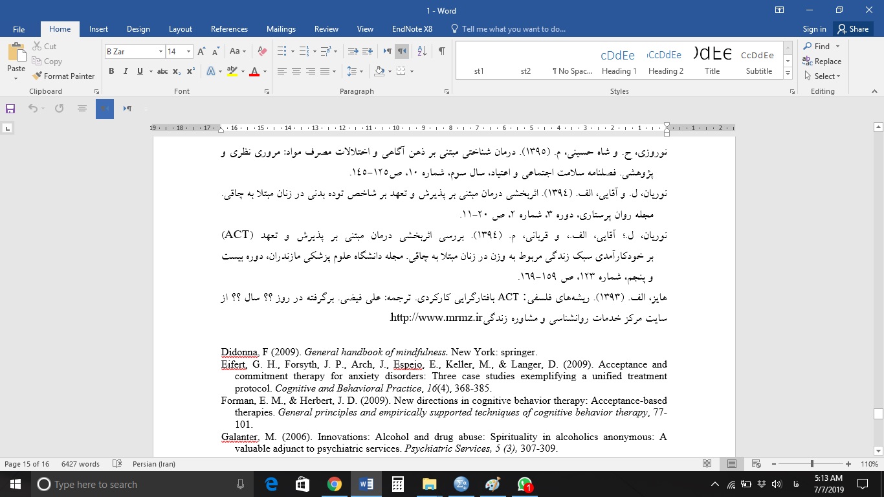Screen dimensions: 884x497
Task: Switch to Read Mode in the status bar
Action: pos(706,464)
